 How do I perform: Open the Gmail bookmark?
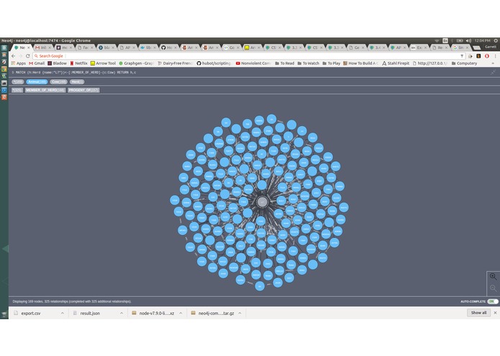[x=37, y=63]
